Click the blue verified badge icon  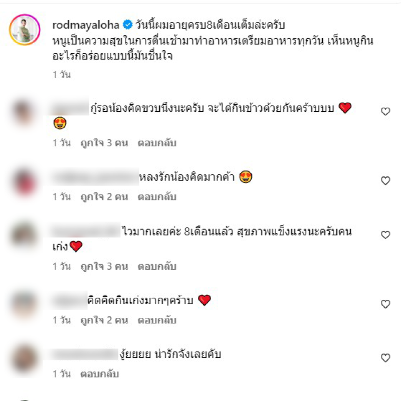127,25
